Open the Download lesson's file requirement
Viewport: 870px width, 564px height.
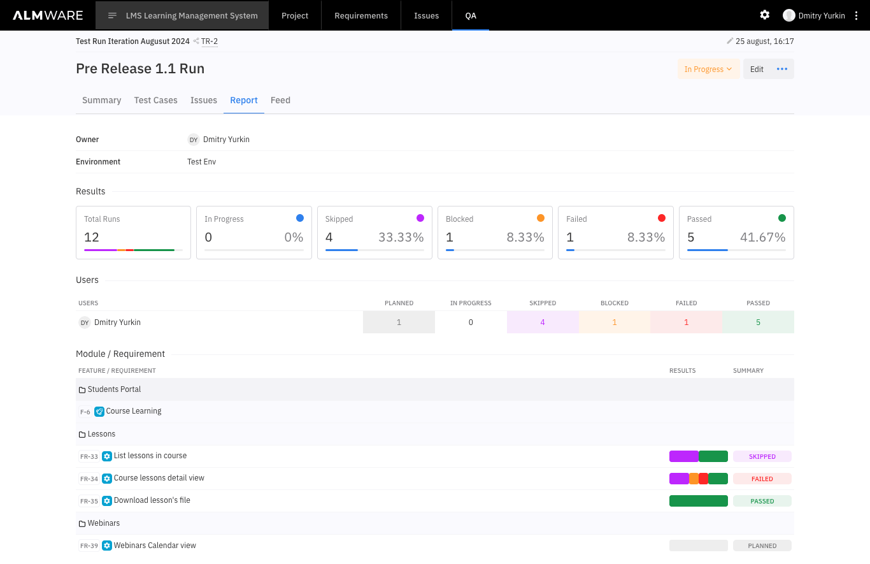click(x=152, y=500)
